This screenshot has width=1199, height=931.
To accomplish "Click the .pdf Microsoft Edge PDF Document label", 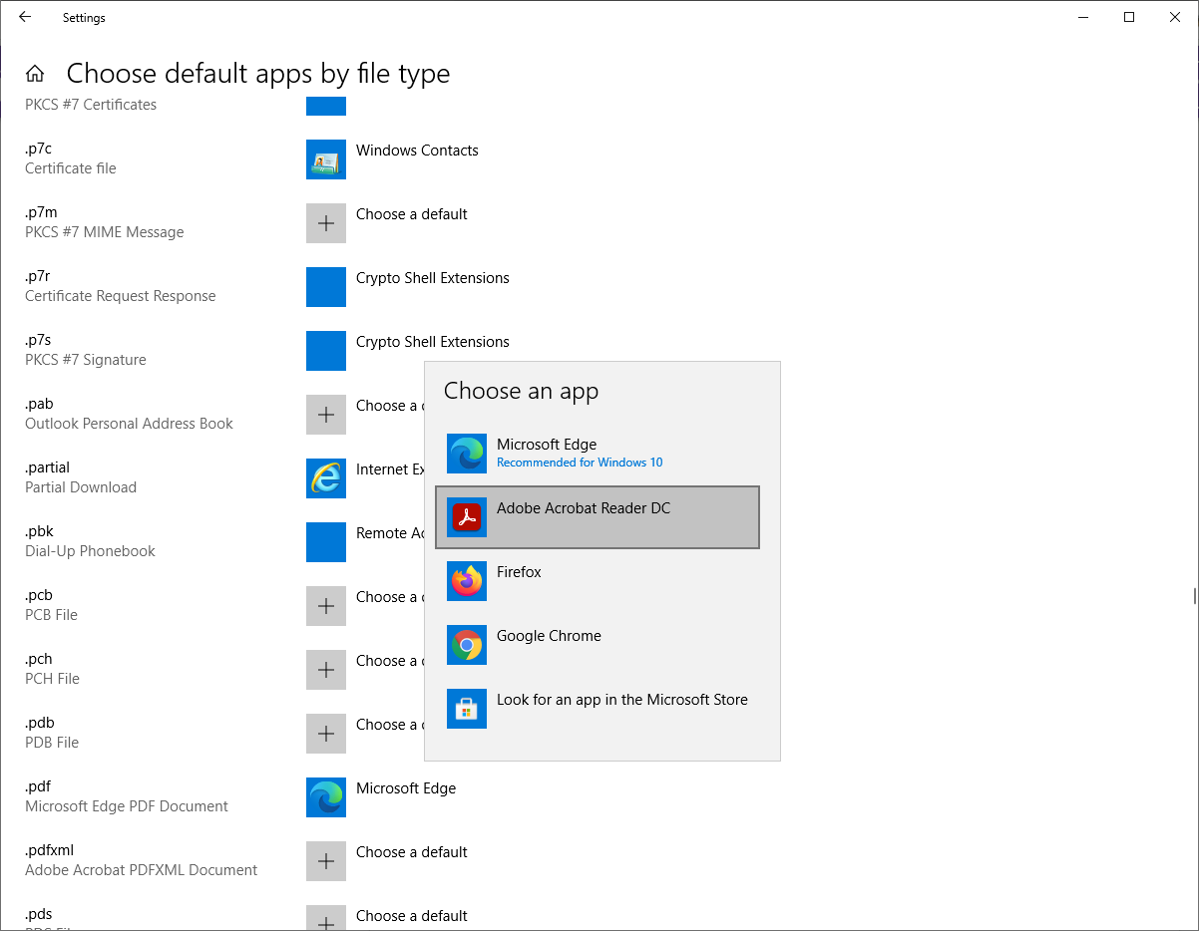I will [127, 796].
